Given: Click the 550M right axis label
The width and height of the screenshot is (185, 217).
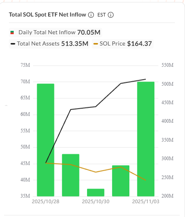Looking at the screenshot, I should [x=167, y=65].
